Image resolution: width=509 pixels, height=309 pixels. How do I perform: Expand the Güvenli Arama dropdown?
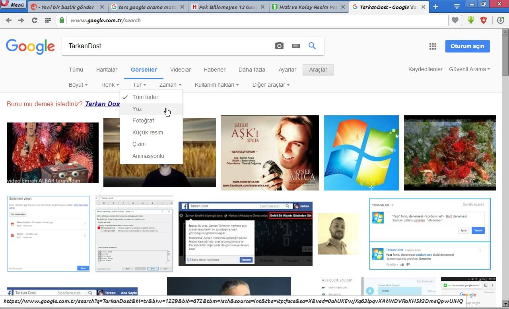(x=470, y=69)
